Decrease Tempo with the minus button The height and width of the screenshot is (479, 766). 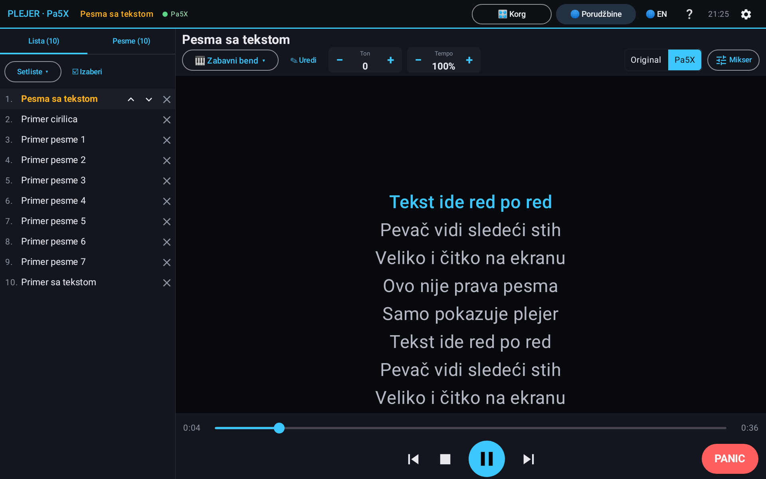(418, 60)
